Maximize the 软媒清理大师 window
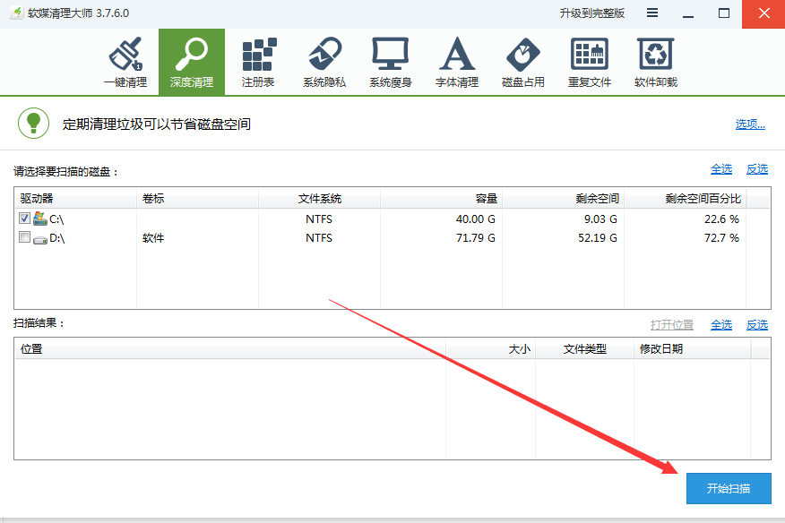 724,13
